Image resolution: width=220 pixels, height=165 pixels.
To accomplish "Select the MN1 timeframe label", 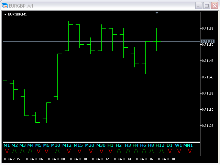I will coord(188,145).
